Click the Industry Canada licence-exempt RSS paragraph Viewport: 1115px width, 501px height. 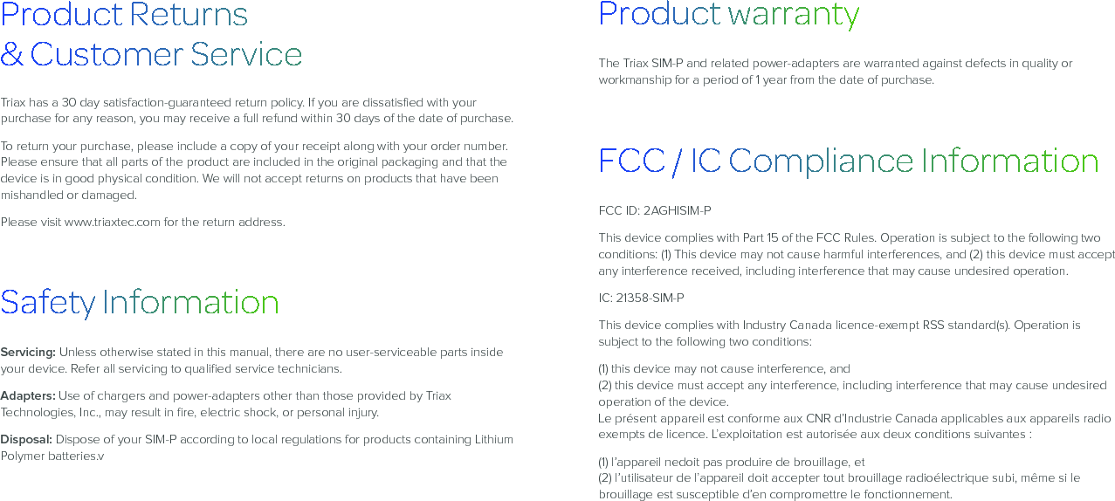coord(838,333)
